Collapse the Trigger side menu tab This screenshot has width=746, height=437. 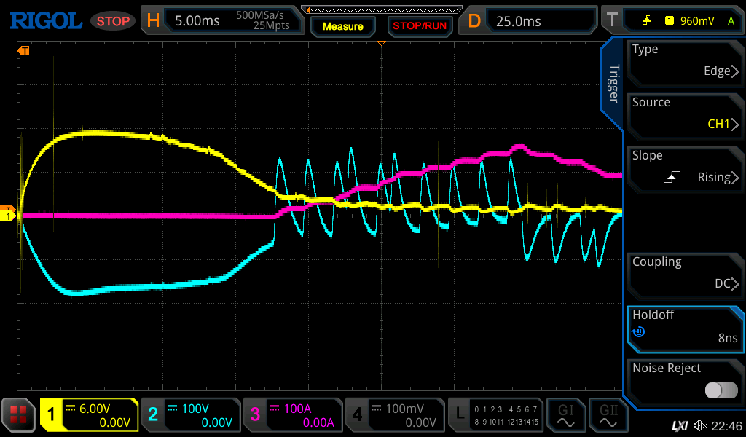point(613,84)
